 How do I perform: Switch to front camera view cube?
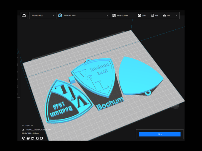click(28, 138)
